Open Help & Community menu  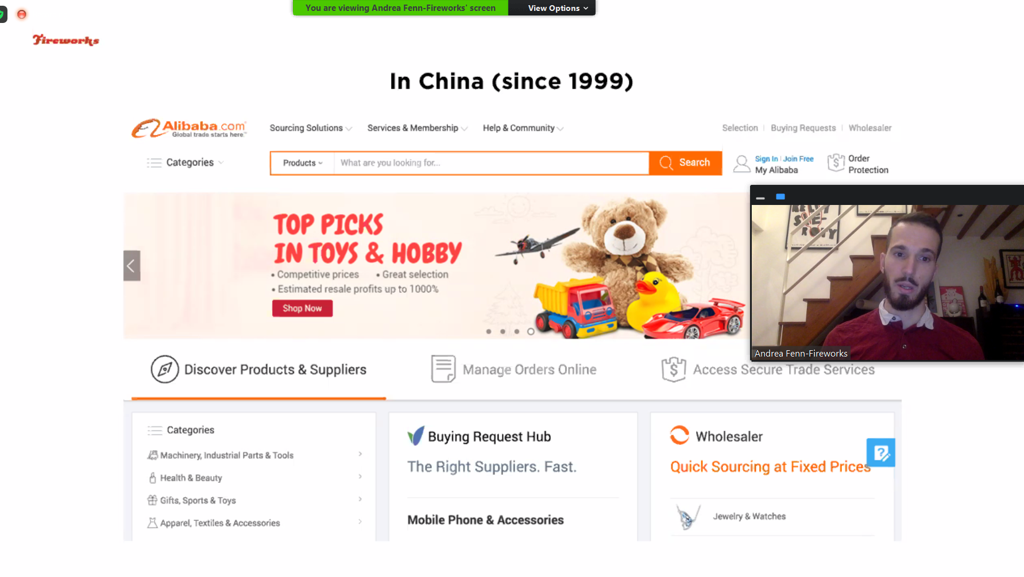(523, 128)
